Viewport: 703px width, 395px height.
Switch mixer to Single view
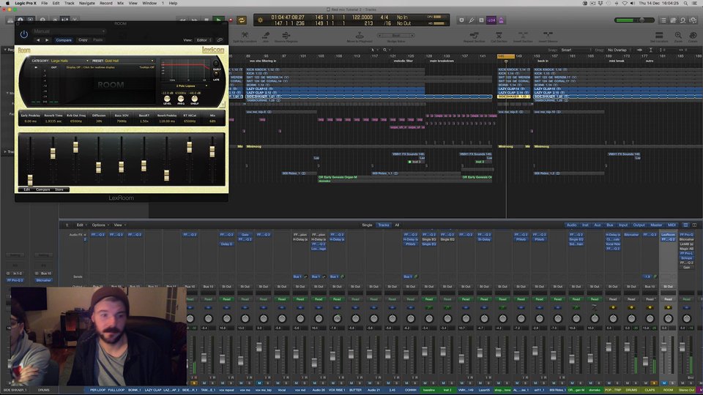coord(367,225)
